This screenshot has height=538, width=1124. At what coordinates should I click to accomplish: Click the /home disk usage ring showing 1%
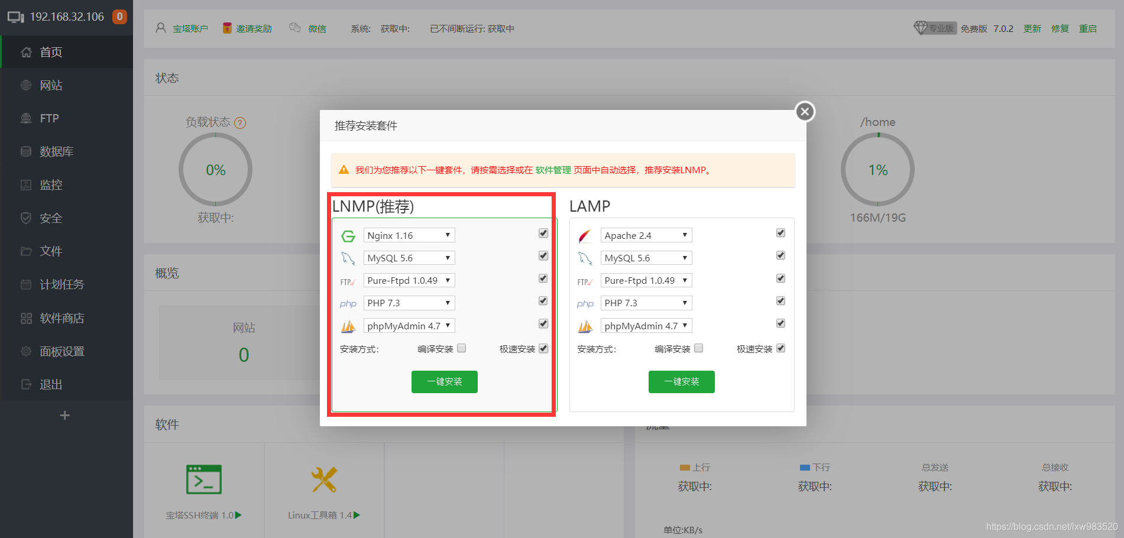pos(877,169)
